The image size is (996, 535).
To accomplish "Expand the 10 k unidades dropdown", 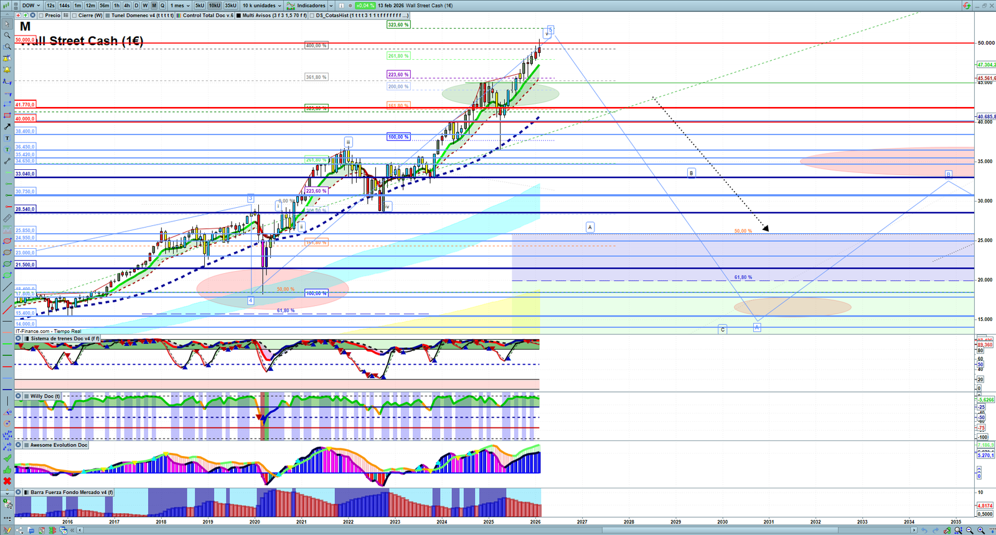I will [261, 6].
